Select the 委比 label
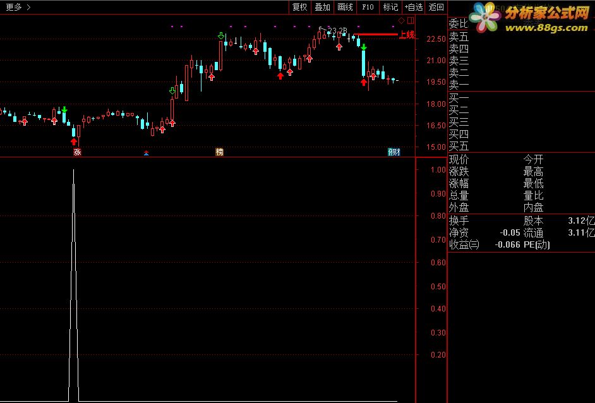The height and width of the screenshot is (403, 595). tap(459, 23)
